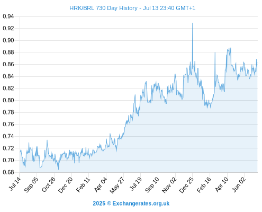Click the Apr 04 x-axis date label
Image resolution: width=262 pixels, height=212 pixels.
[101, 184]
